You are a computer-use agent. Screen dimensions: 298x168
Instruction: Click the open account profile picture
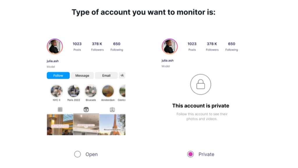pyautogui.click(x=55, y=46)
